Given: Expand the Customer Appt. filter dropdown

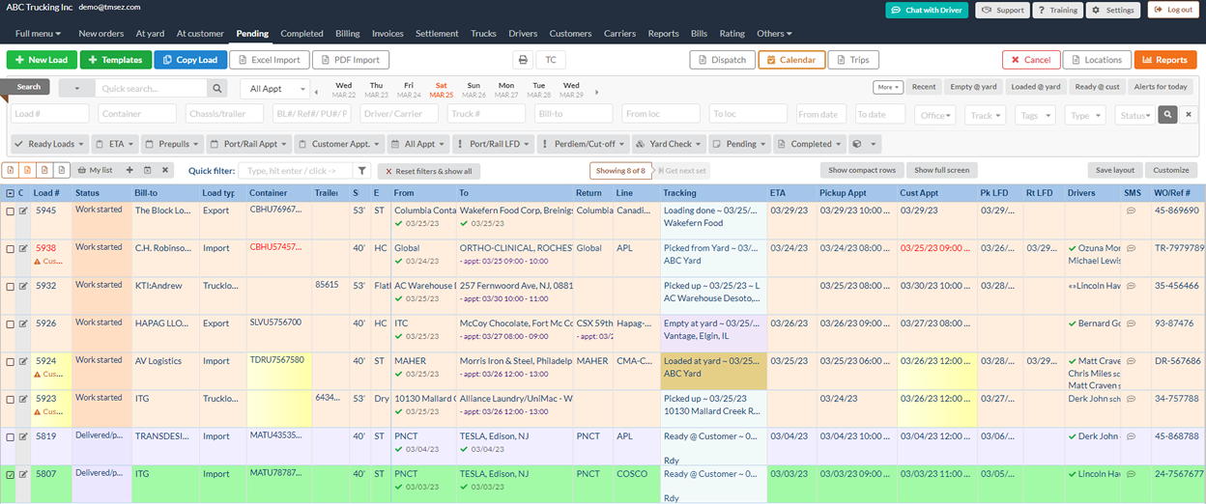Looking at the screenshot, I should (339, 144).
